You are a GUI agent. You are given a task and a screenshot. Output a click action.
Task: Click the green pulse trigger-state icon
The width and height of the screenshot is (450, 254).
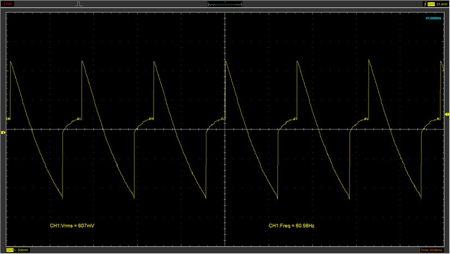[x=79, y=4]
